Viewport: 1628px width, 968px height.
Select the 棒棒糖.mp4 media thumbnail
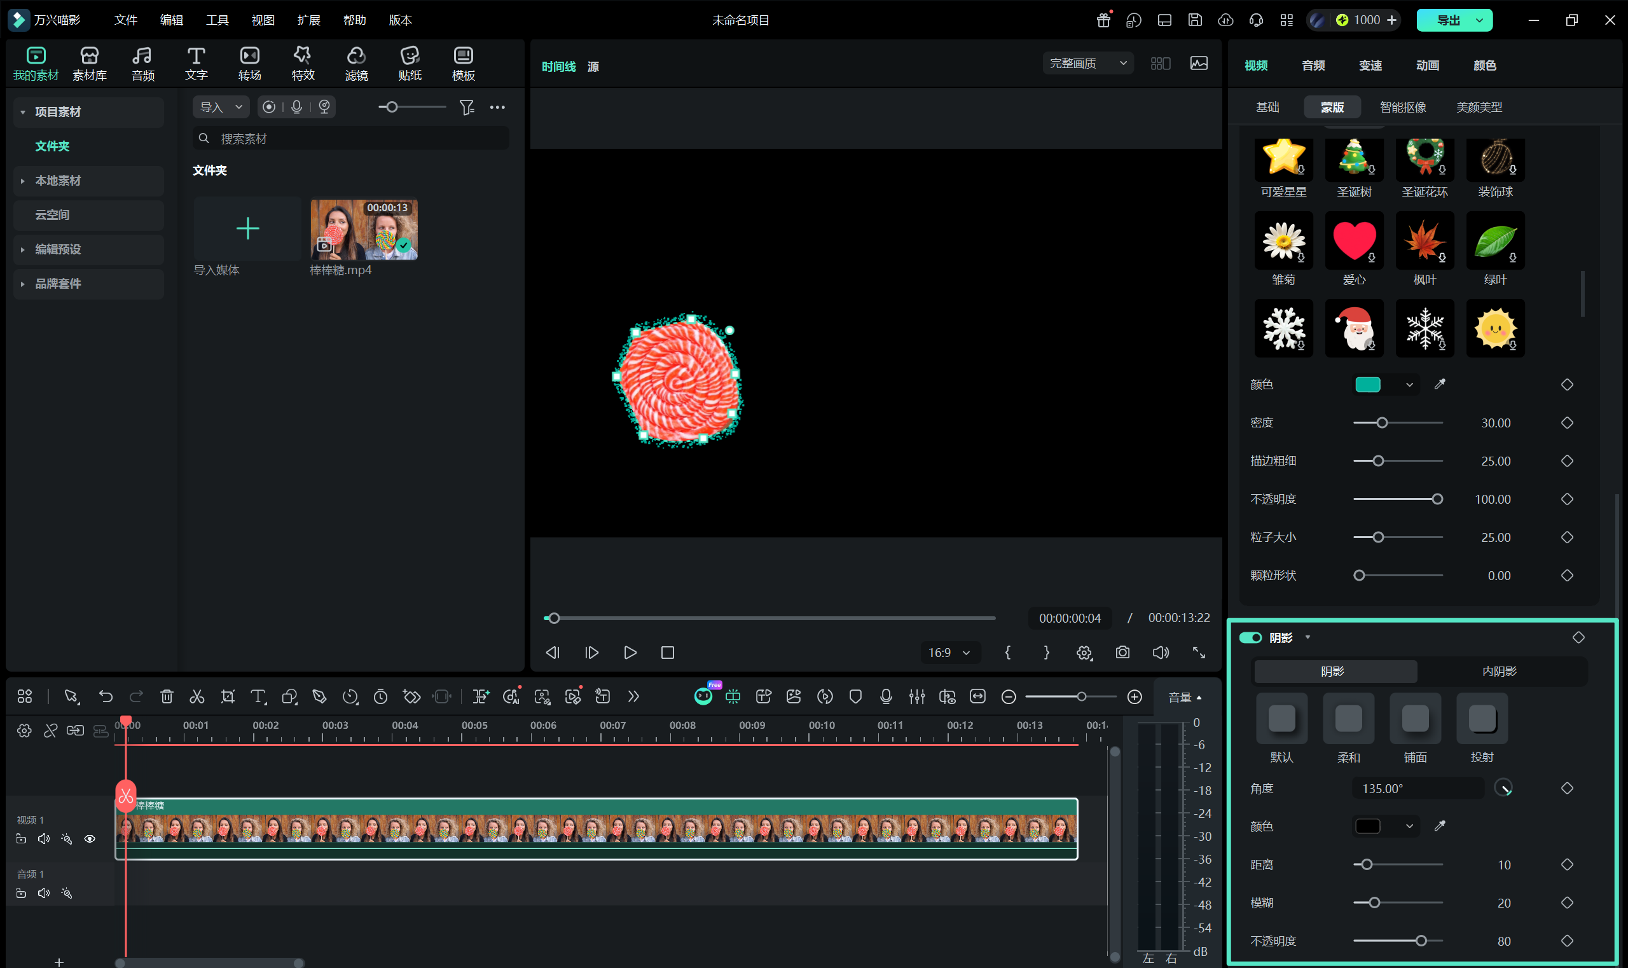[x=364, y=230]
